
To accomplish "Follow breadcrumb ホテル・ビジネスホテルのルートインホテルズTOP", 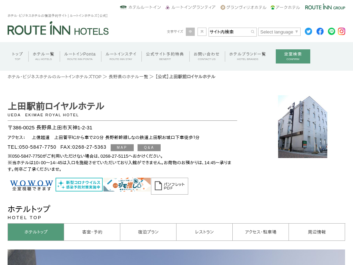I will 54,77.
